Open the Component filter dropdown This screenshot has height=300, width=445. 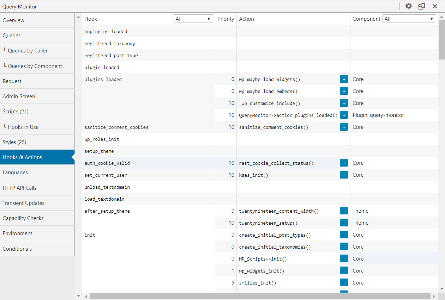(409, 19)
